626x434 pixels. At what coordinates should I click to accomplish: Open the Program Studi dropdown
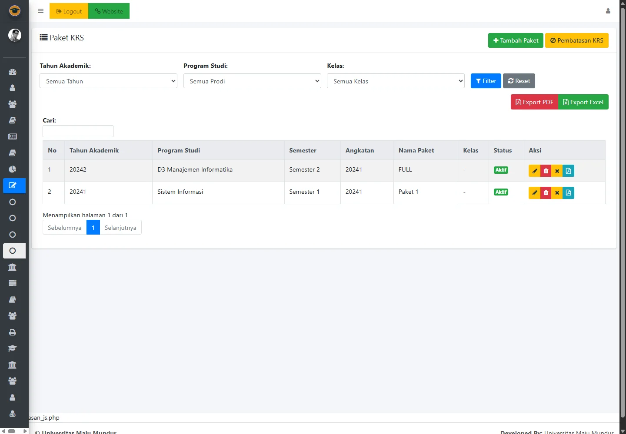pyautogui.click(x=252, y=81)
